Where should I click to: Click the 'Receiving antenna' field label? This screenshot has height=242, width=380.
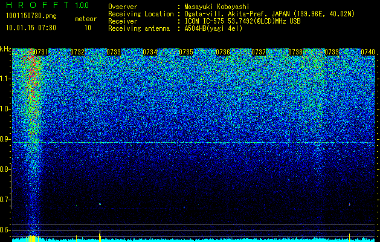click(x=139, y=28)
